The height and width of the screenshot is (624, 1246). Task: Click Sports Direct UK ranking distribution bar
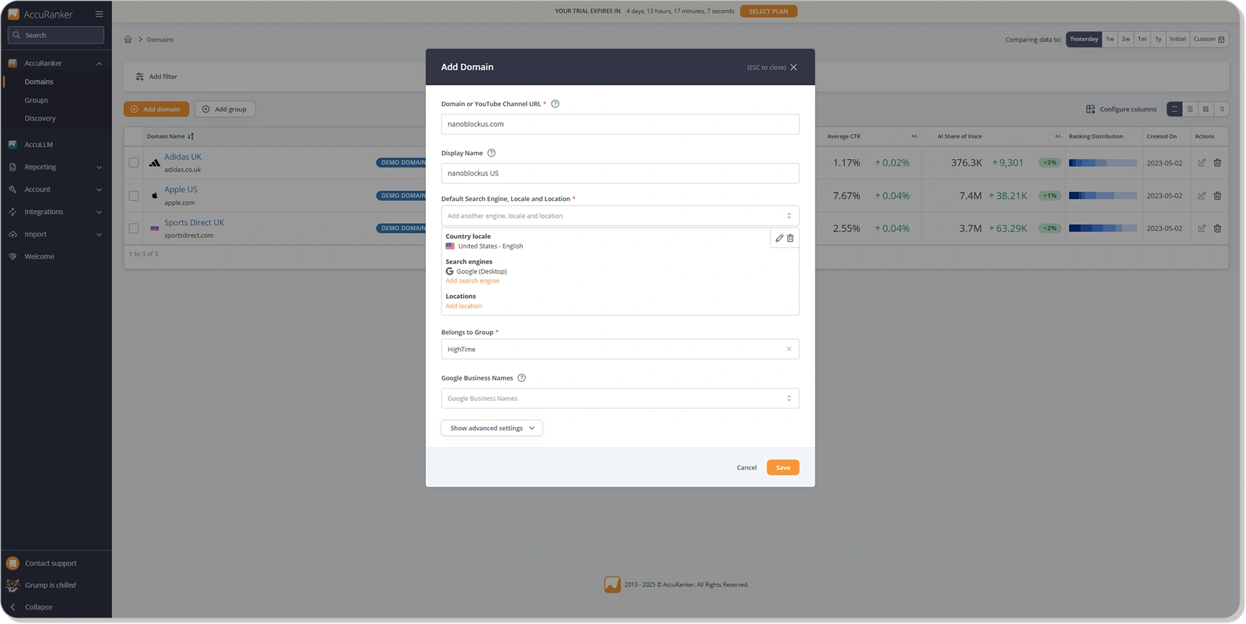1103,228
